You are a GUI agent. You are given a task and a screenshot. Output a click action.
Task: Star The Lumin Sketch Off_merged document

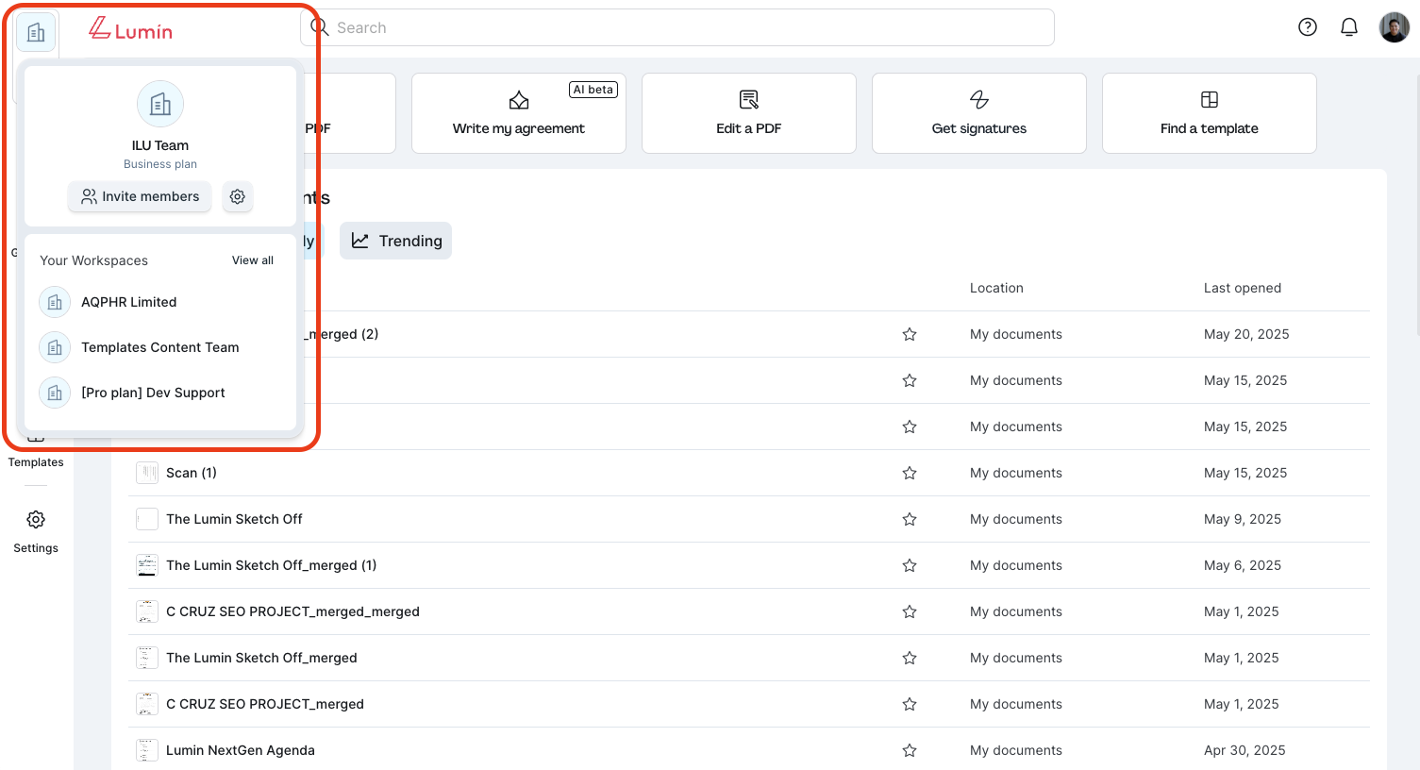click(910, 658)
